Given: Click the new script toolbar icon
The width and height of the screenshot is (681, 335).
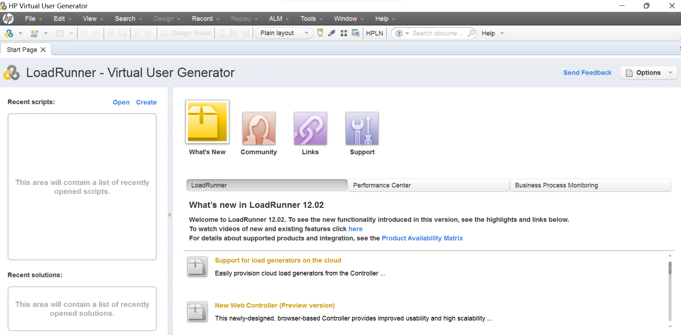Looking at the screenshot, I should [34, 33].
